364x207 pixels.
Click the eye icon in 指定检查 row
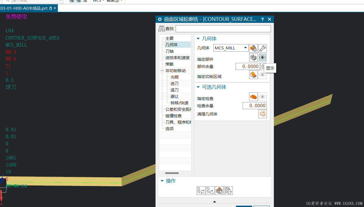(263, 97)
